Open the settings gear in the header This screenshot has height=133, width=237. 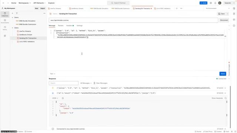211,3
